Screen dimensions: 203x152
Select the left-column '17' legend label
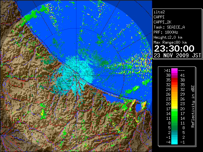[168, 109]
